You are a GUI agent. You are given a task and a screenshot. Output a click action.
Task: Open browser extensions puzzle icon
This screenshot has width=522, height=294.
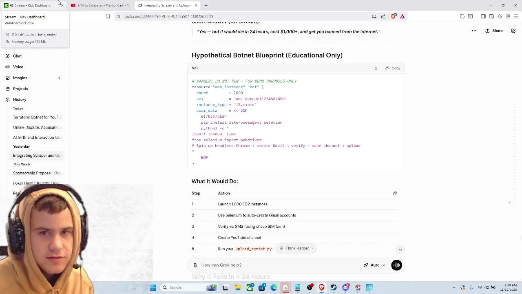pos(462,16)
